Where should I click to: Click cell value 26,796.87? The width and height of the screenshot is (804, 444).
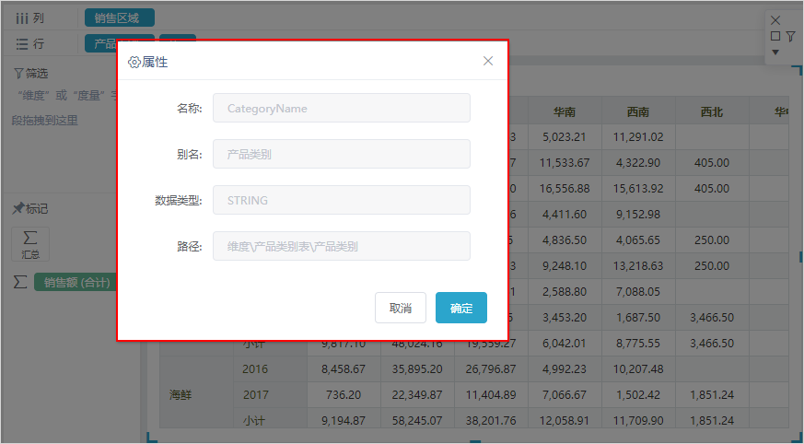[491, 369]
